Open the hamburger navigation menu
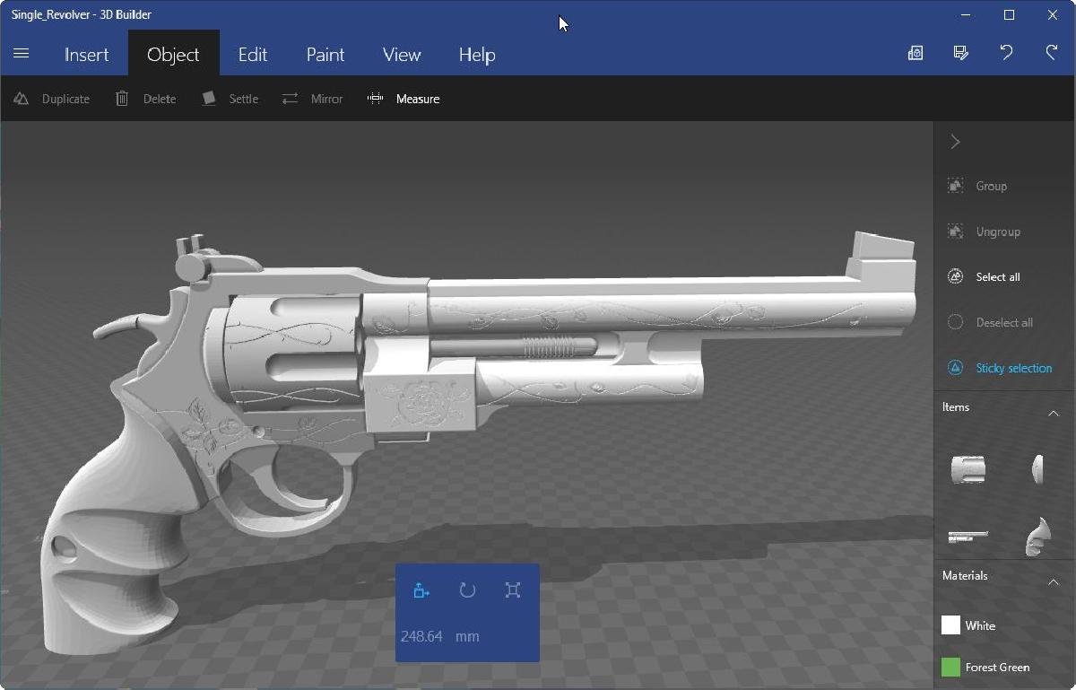The width and height of the screenshot is (1076, 690). click(x=22, y=54)
